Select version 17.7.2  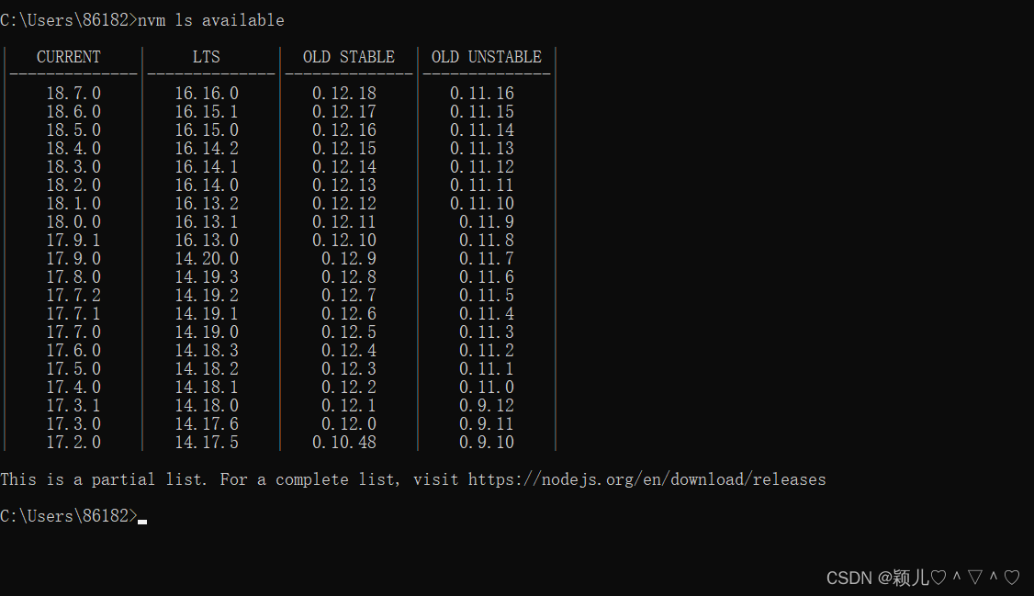(x=73, y=296)
